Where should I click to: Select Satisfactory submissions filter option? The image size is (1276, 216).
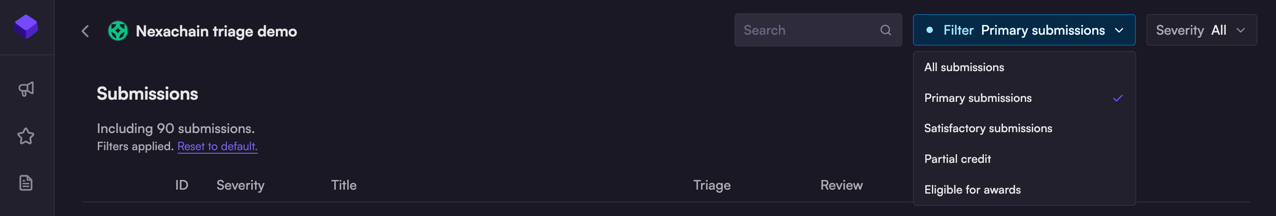pos(988,128)
